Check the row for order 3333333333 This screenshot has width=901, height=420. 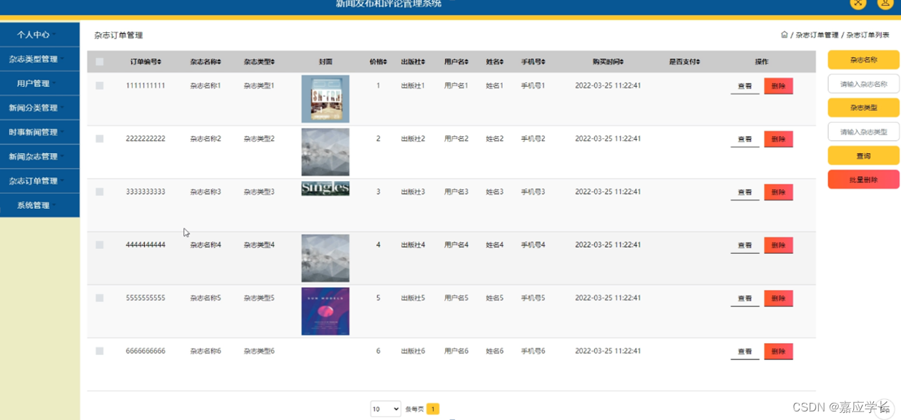coord(100,192)
